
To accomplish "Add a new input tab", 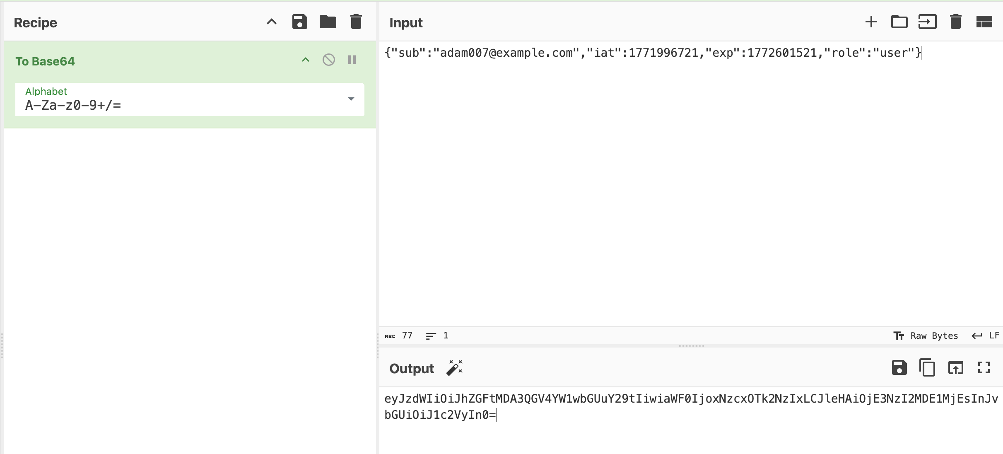I will pos(871,22).
